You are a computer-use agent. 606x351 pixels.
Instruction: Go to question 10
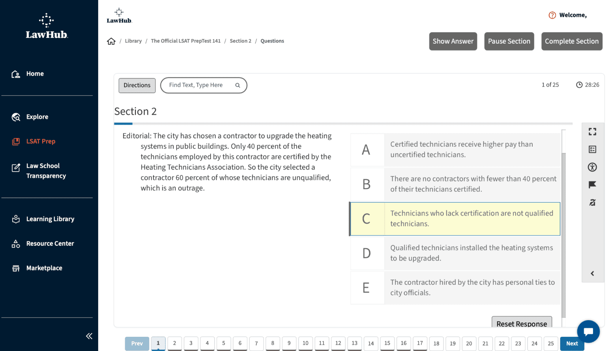point(305,344)
